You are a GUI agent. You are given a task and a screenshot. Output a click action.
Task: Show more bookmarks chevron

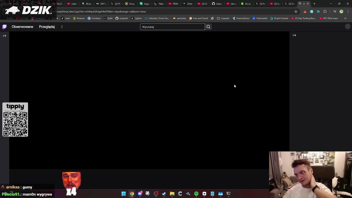pyautogui.click(x=345, y=18)
